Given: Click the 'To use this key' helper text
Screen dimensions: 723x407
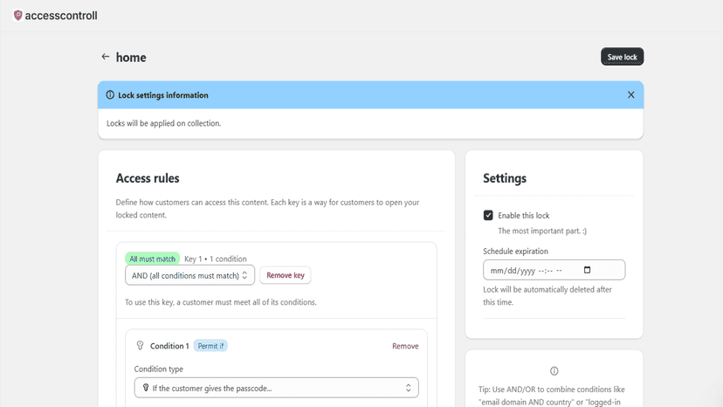Looking at the screenshot, I should [221, 302].
